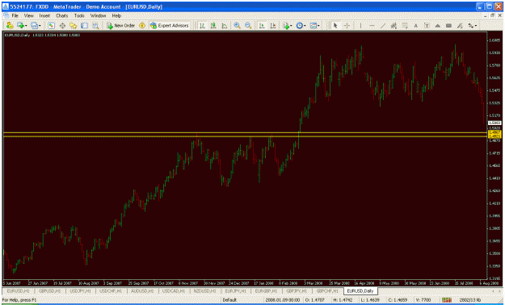This screenshot has width=505, height=305.
Task: Expand the Profiles dropdown arrow
Action: coord(40,26)
